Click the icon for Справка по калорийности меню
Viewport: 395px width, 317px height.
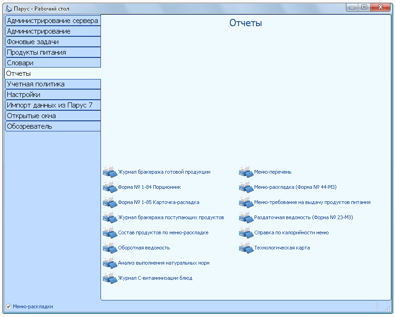click(246, 232)
